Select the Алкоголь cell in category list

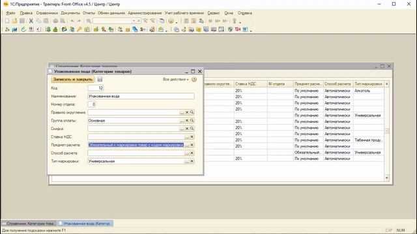[368, 90]
